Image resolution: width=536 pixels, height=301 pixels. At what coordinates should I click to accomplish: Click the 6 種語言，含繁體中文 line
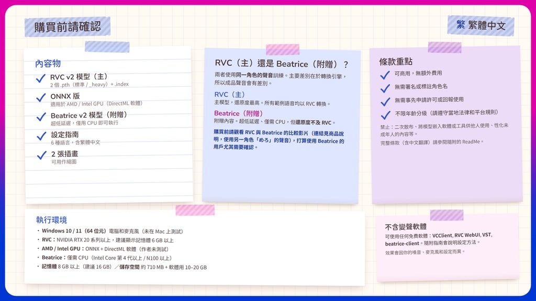[x=75, y=142]
